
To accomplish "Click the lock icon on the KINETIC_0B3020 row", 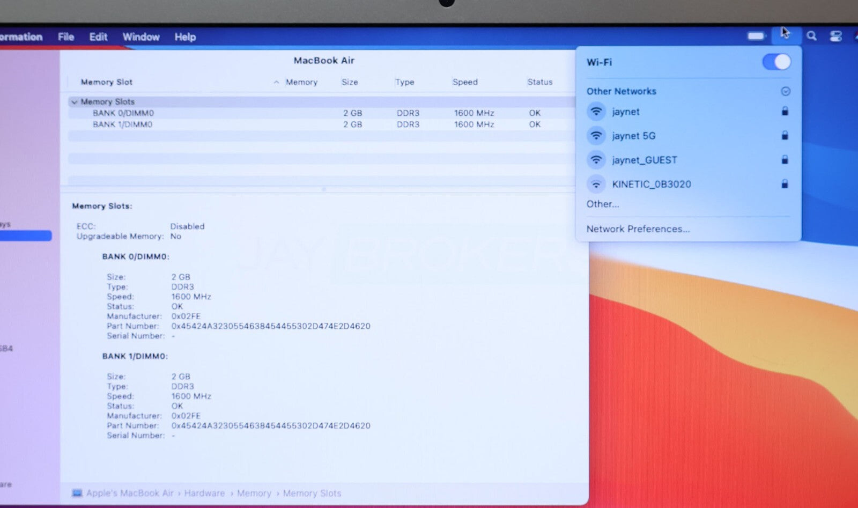I will coord(785,183).
